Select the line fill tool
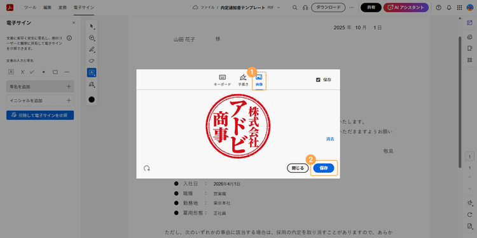477x238 pixels. [x=67, y=72]
